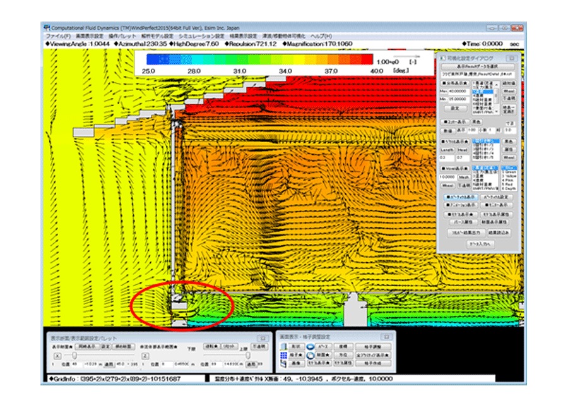
Task: Click the 断面表示属性 button
Action: 494,222
